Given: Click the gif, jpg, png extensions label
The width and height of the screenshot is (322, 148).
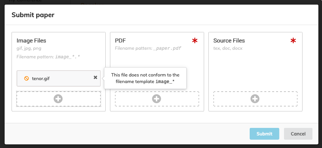Looking at the screenshot, I should (29, 48).
